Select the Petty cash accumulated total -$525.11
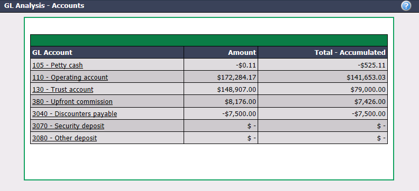Screen dimensions: 419x191 [x=372, y=65]
